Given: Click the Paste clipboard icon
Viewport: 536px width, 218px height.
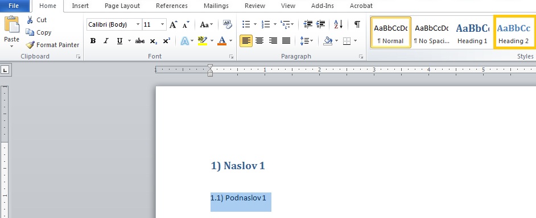Looking at the screenshot, I should coord(11,25).
